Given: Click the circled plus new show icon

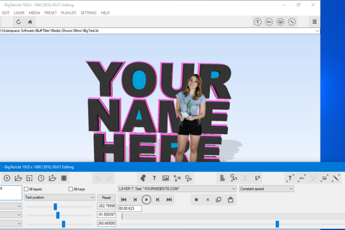Looking at the screenshot, I should [7, 178].
